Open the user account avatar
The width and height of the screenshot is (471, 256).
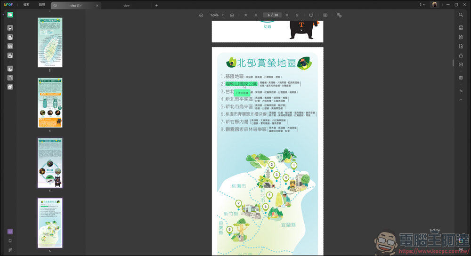click(x=434, y=5)
